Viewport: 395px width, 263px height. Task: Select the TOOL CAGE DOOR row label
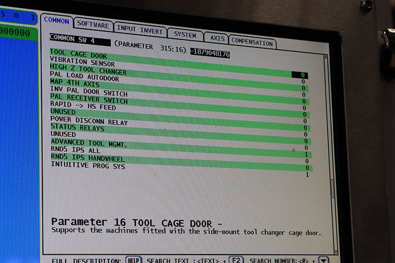79,54
